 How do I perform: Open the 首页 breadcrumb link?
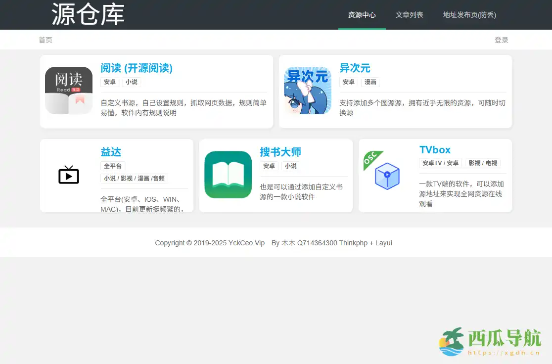[x=46, y=40]
